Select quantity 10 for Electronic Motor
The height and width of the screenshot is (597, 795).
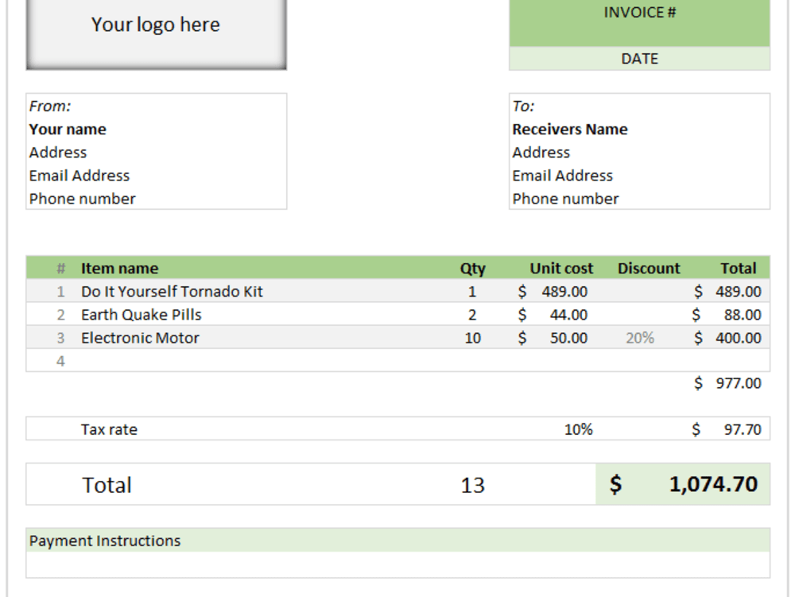pyautogui.click(x=472, y=338)
